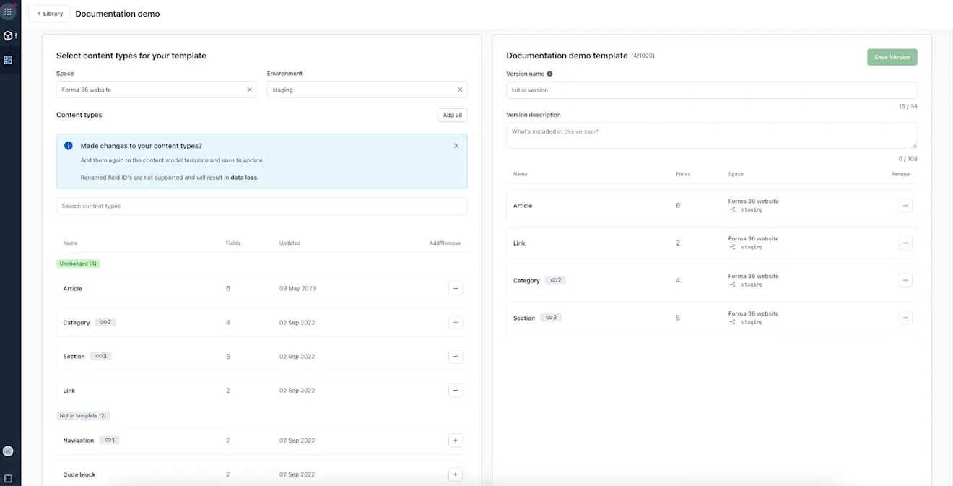Image resolution: width=953 pixels, height=486 pixels.
Task: Add Navigation content type to template
Action: point(455,441)
